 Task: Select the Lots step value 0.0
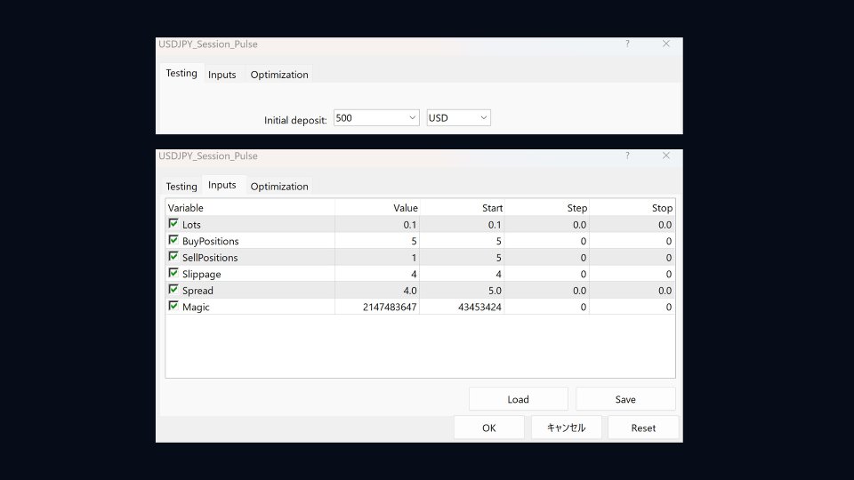click(547, 224)
